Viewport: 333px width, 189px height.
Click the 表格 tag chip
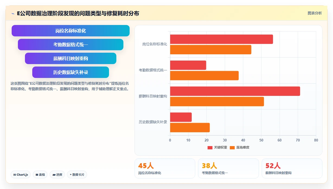[x=40, y=175]
